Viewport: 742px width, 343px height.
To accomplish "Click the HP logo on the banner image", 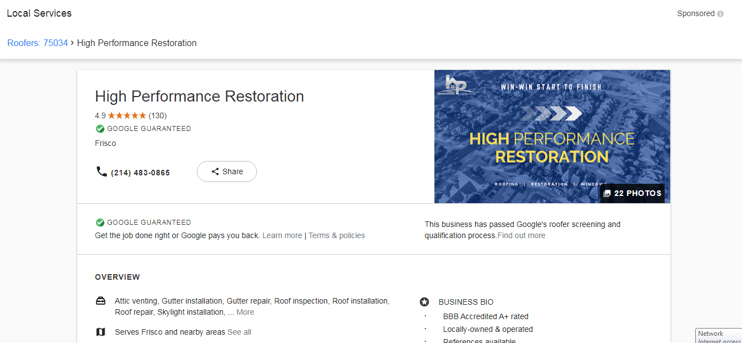I will click(x=456, y=85).
